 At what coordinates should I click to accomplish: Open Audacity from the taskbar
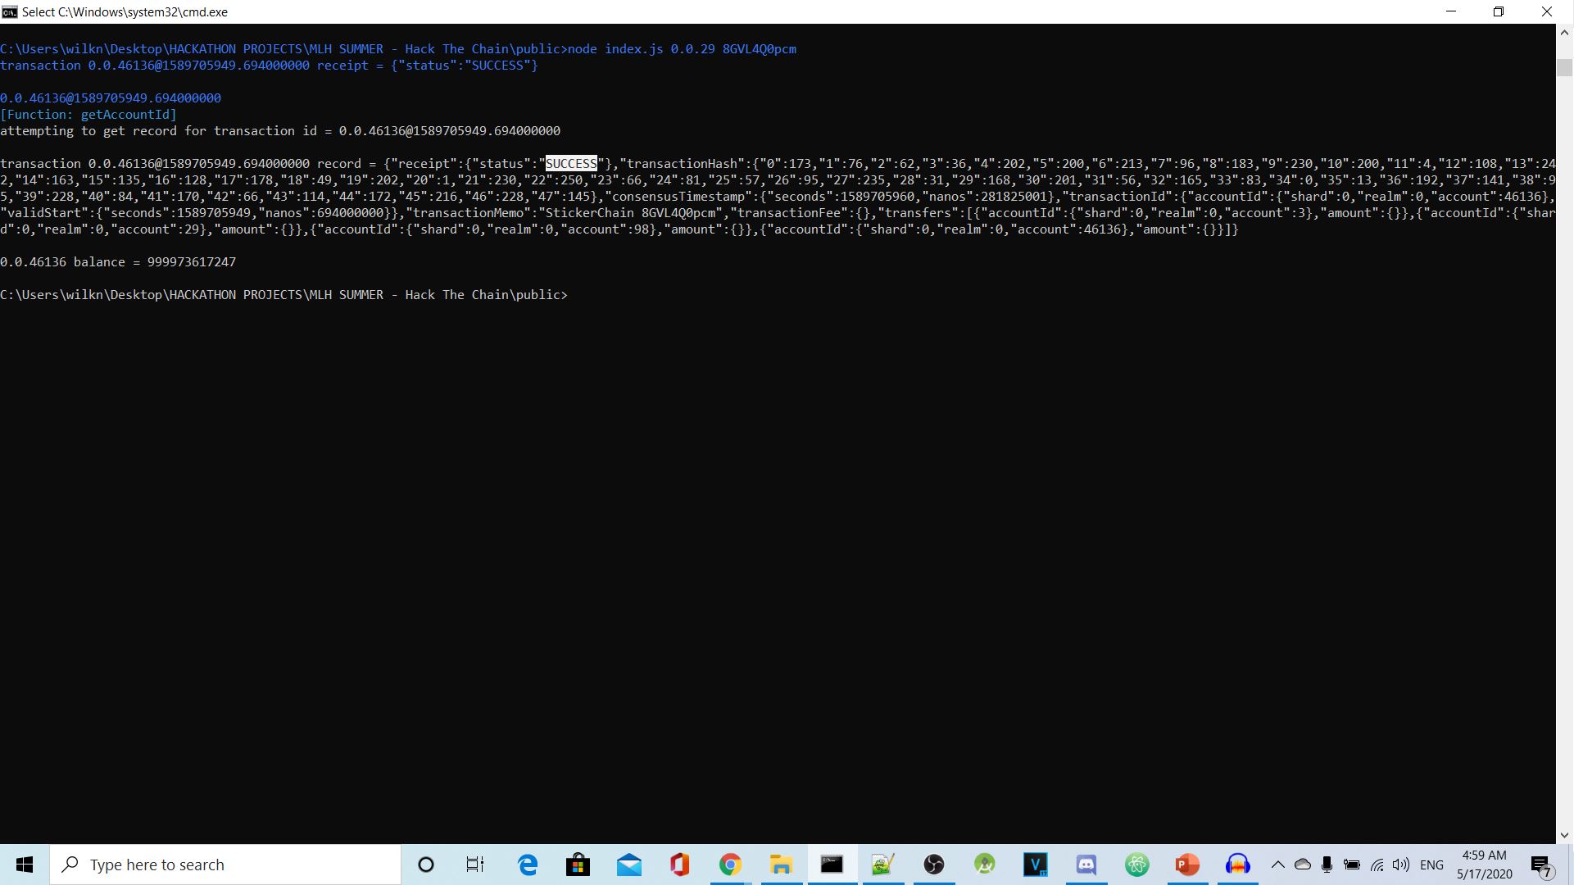pyautogui.click(x=1237, y=865)
